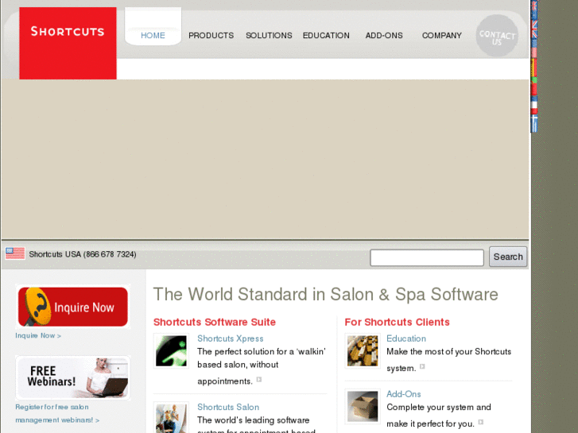
Task: Click the round Contact Us button
Action: (497, 36)
